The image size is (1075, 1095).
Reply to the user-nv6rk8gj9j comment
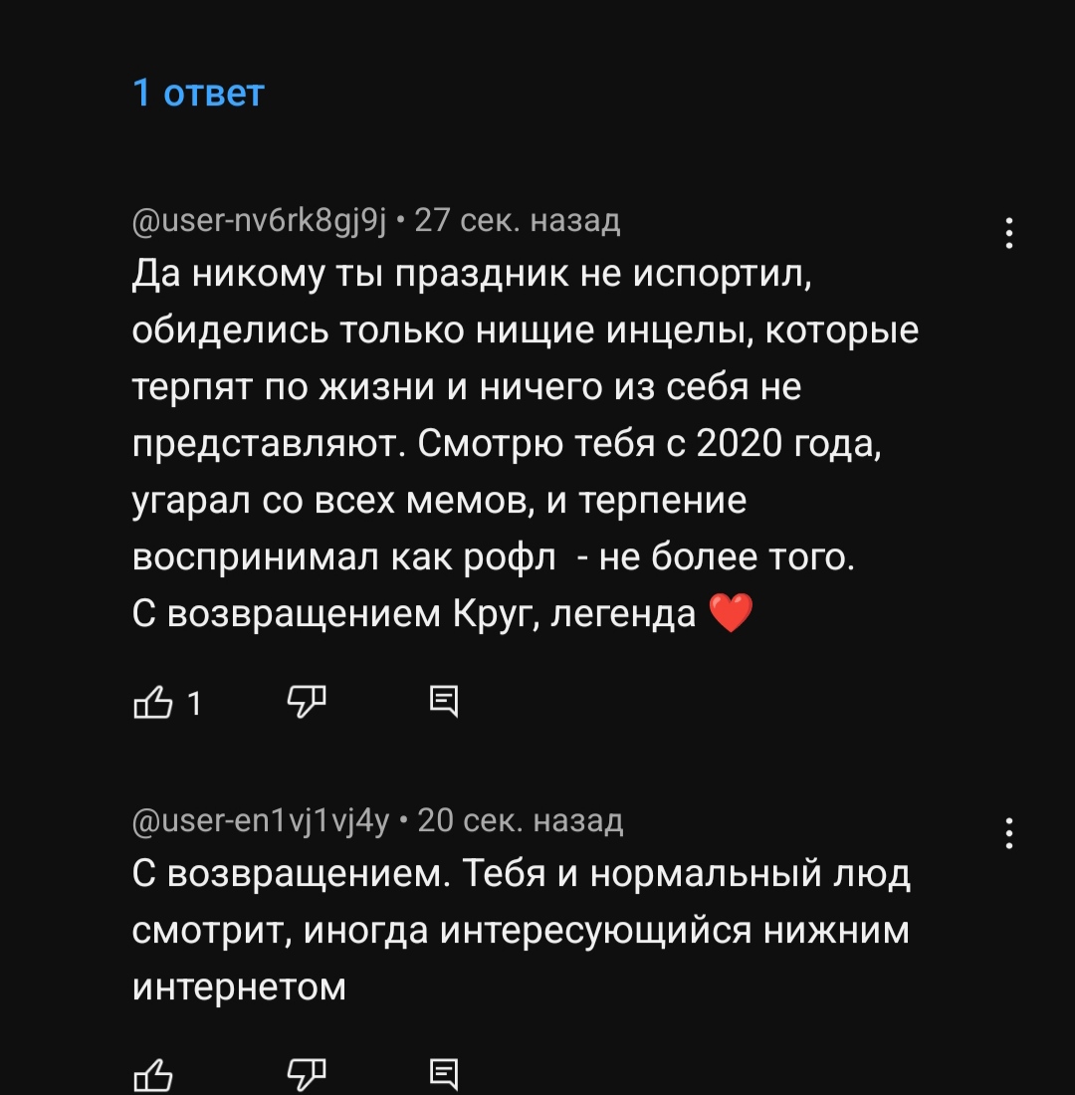[444, 703]
